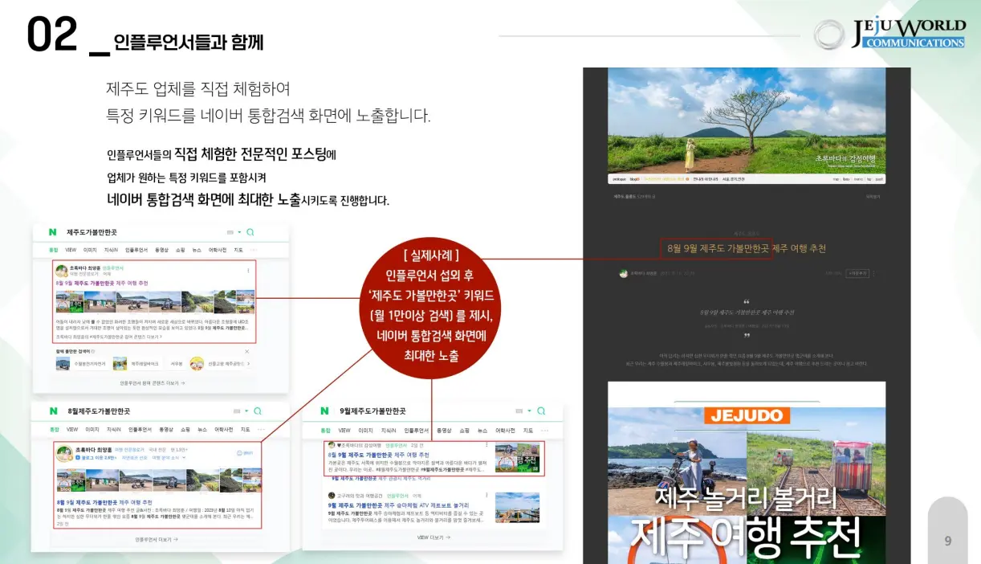Click prologue link in the blog menu bar
Viewport: 981px width, 564px height.
[619, 179]
